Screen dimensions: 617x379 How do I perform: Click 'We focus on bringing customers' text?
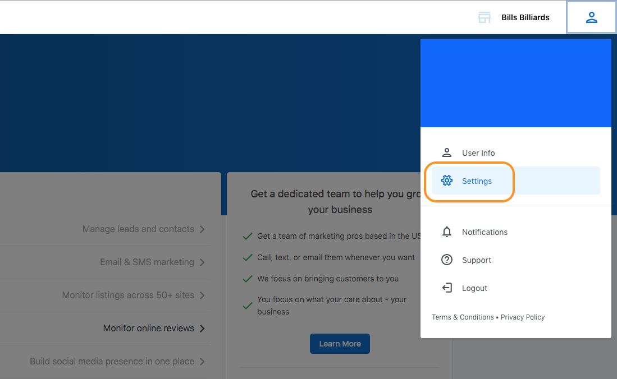coord(328,278)
